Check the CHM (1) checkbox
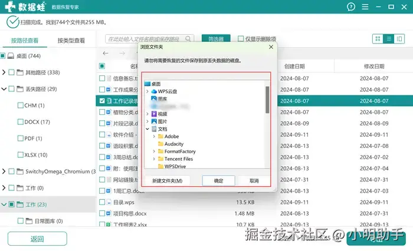Viewport: 413px width, 251px height. pos(20,105)
